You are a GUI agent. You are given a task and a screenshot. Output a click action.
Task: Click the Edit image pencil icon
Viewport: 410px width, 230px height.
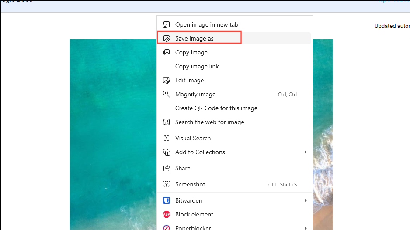166,80
